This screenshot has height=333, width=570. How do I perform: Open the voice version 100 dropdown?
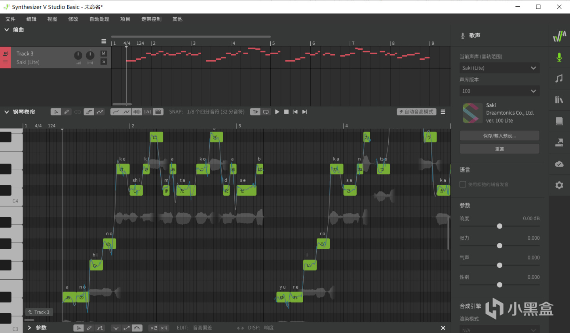(500, 91)
